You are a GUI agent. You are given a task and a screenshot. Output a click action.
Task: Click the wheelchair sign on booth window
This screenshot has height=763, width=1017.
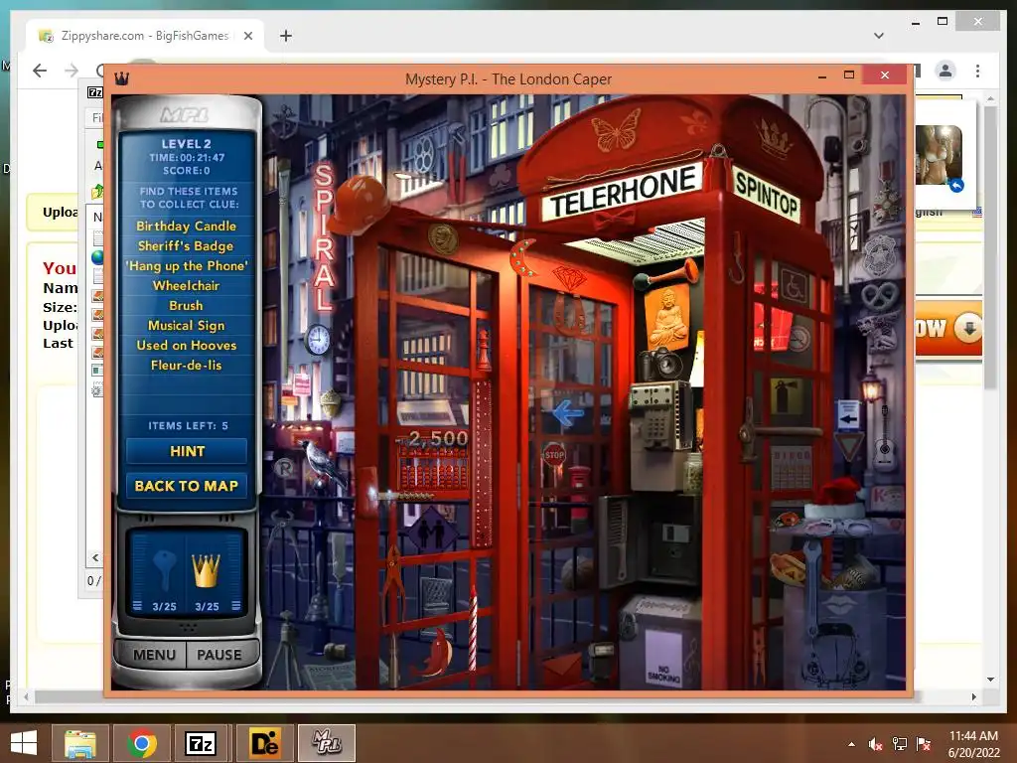pyautogui.click(x=794, y=286)
